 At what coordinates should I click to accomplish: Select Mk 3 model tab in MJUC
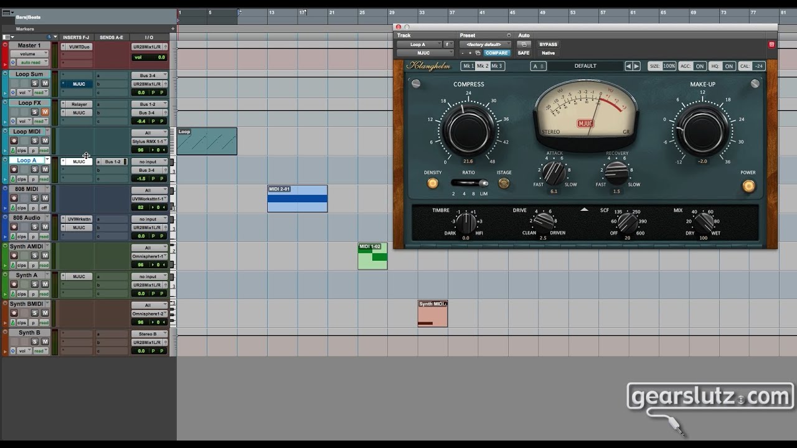coord(497,66)
